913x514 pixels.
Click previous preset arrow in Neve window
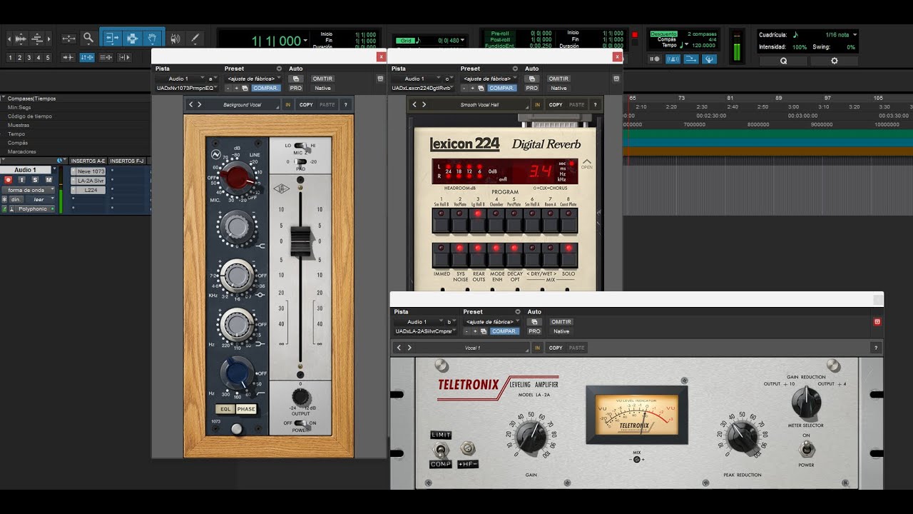[x=190, y=104]
